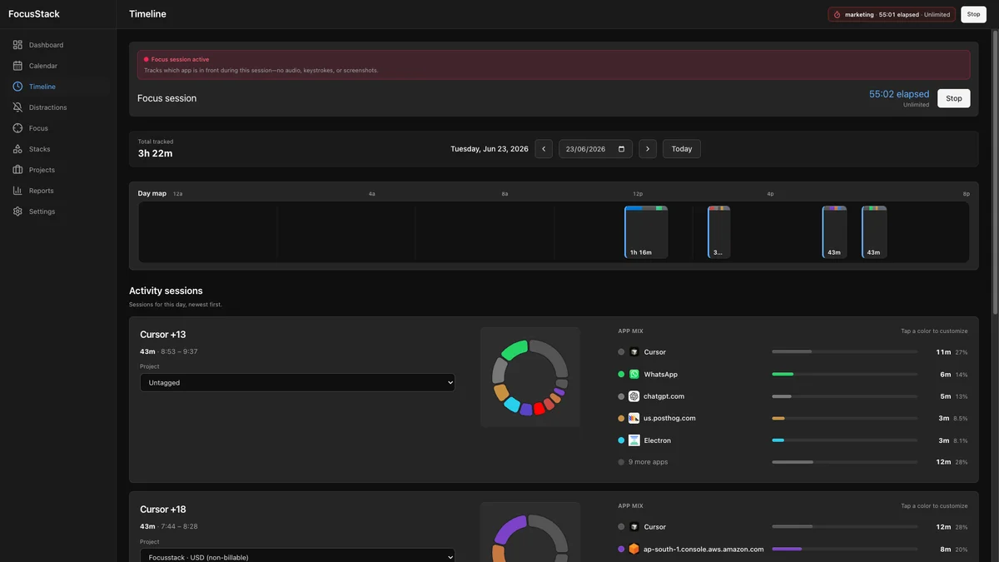This screenshot has width=999, height=562.
Task: Click the Cursor +18 session title
Action: point(163,510)
